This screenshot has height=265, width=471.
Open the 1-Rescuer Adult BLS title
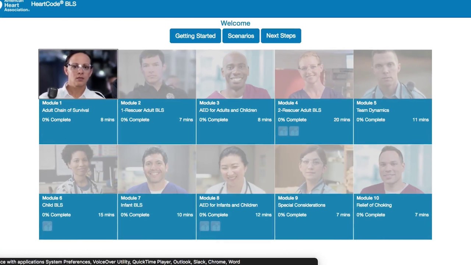[142, 110]
